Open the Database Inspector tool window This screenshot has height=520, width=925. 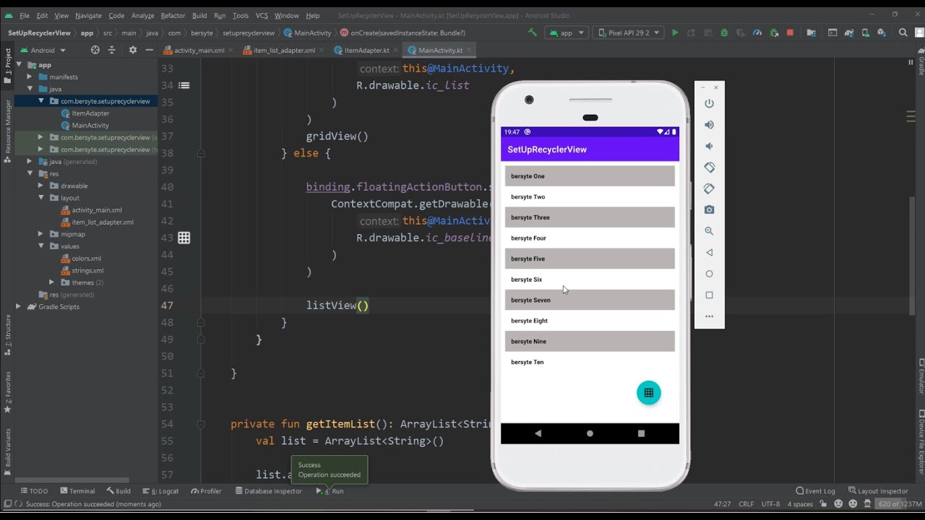pyautogui.click(x=268, y=491)
